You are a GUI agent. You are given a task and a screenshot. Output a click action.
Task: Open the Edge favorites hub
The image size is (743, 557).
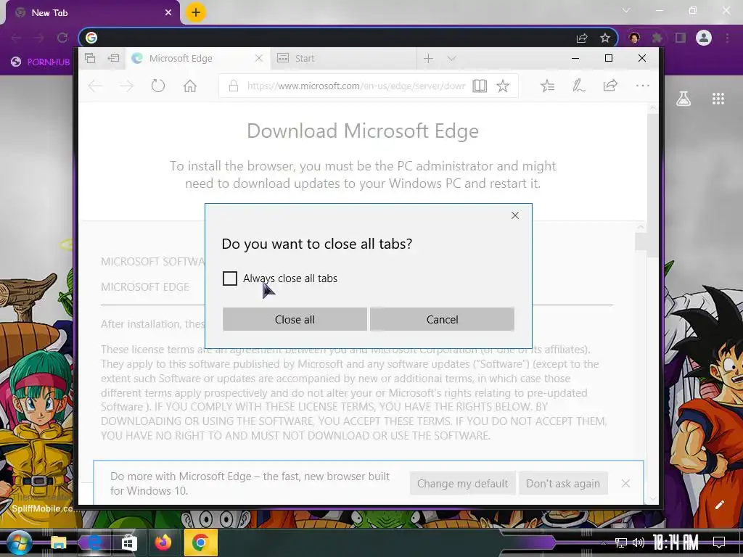547,86
